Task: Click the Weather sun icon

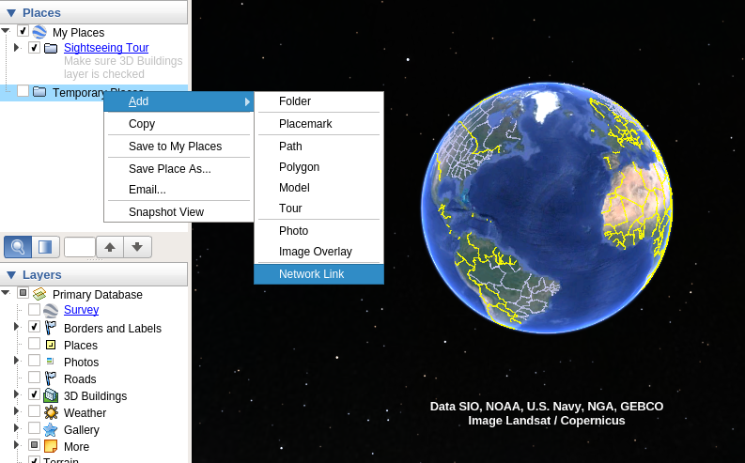Action: pyautogui.click(x=51, y=412)
